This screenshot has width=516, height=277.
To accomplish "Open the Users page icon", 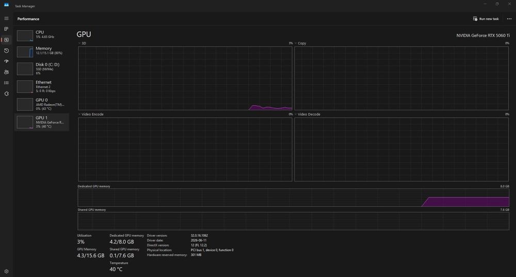I will click(x=6, y=72).
